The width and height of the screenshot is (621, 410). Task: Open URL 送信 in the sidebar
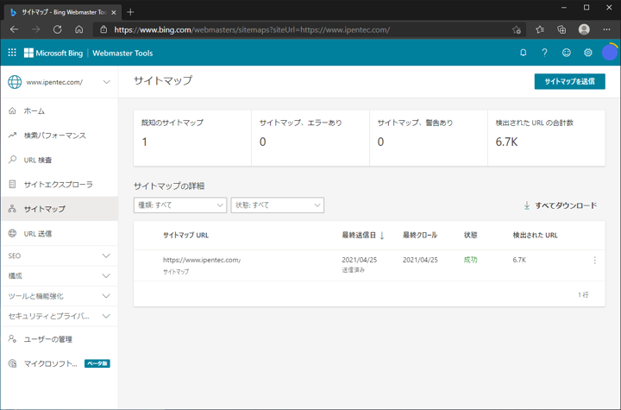point(60,234)
